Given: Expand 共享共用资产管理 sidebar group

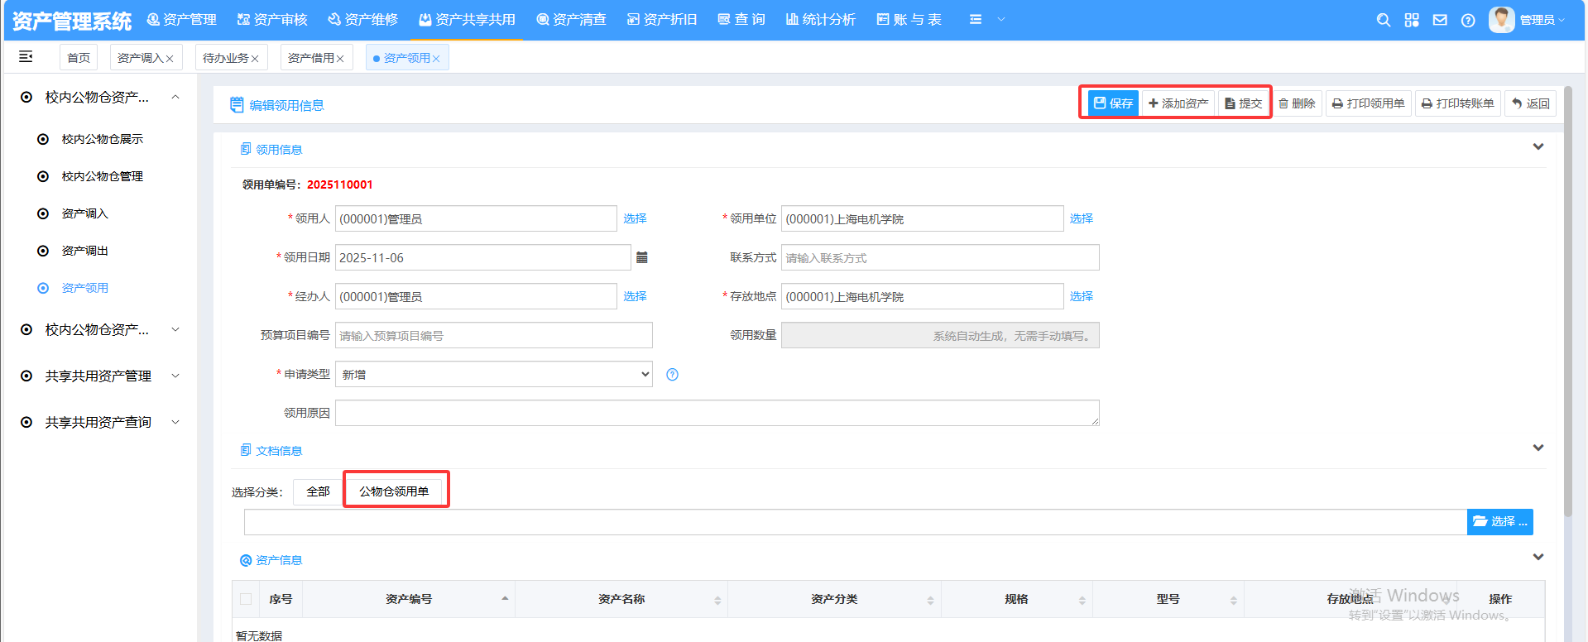Looking at the screenshot, I should coord(98,376).
